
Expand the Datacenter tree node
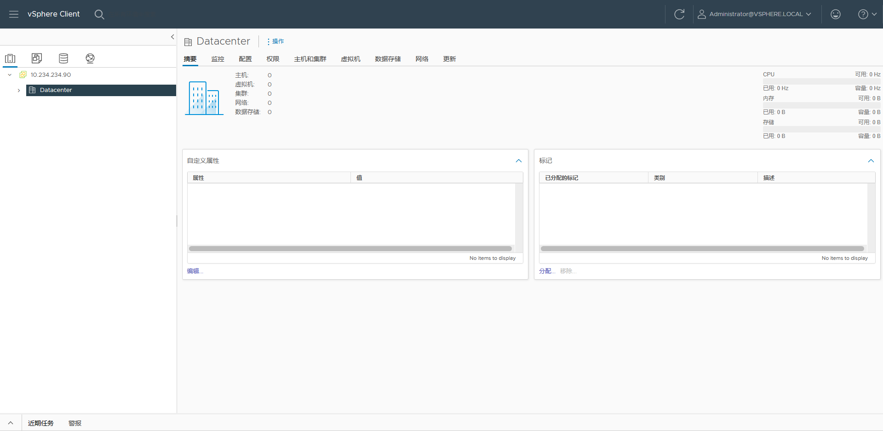(19, 91)
